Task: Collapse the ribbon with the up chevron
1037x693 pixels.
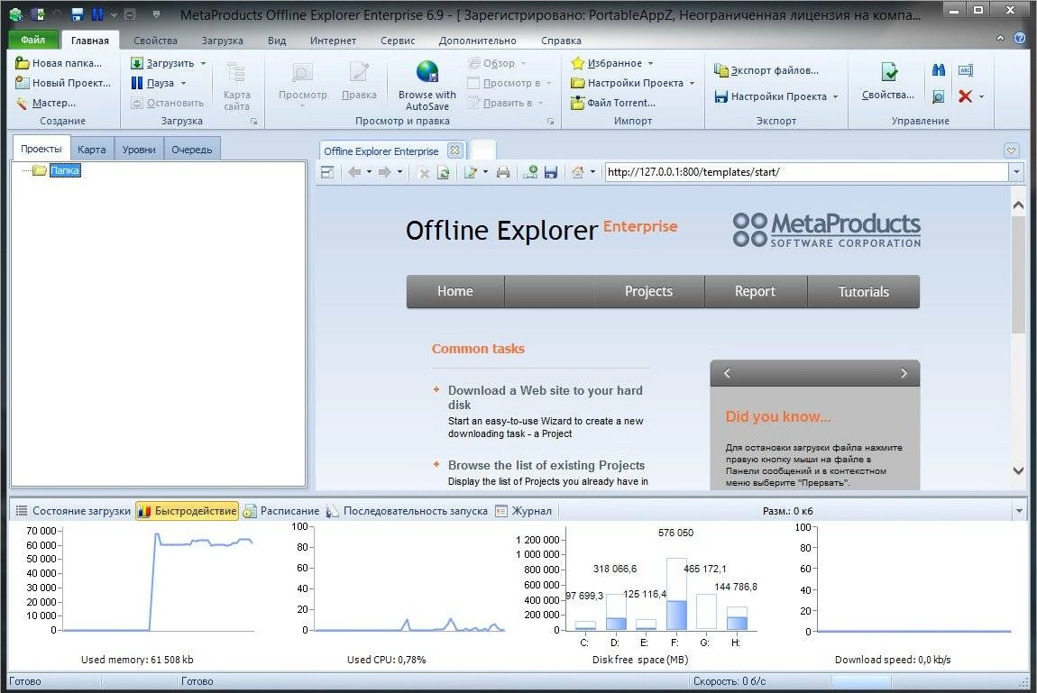Action: (x=1001, y=39)
